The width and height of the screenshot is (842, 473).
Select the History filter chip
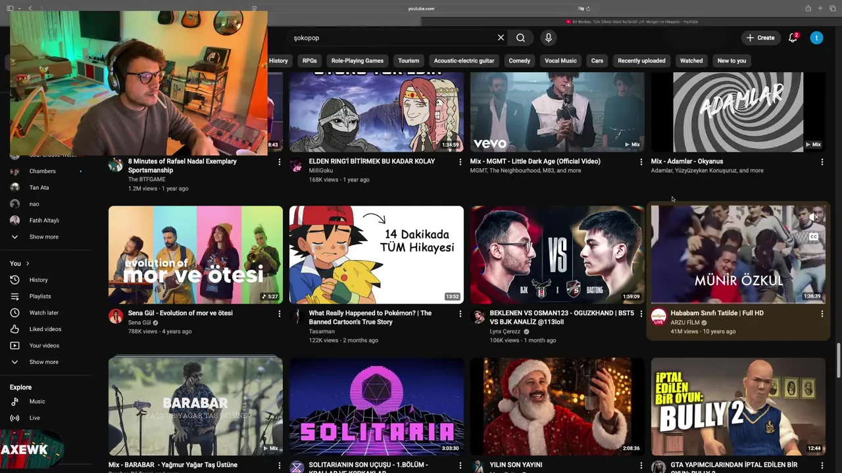click(278, 60)
